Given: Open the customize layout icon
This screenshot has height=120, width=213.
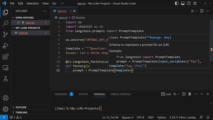Looking at the screenshot, I should pos(195,3).
